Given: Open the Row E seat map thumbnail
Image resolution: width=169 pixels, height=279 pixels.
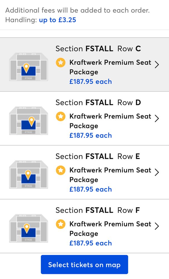Looking at the screenshot, I should [x=28, y=175].
